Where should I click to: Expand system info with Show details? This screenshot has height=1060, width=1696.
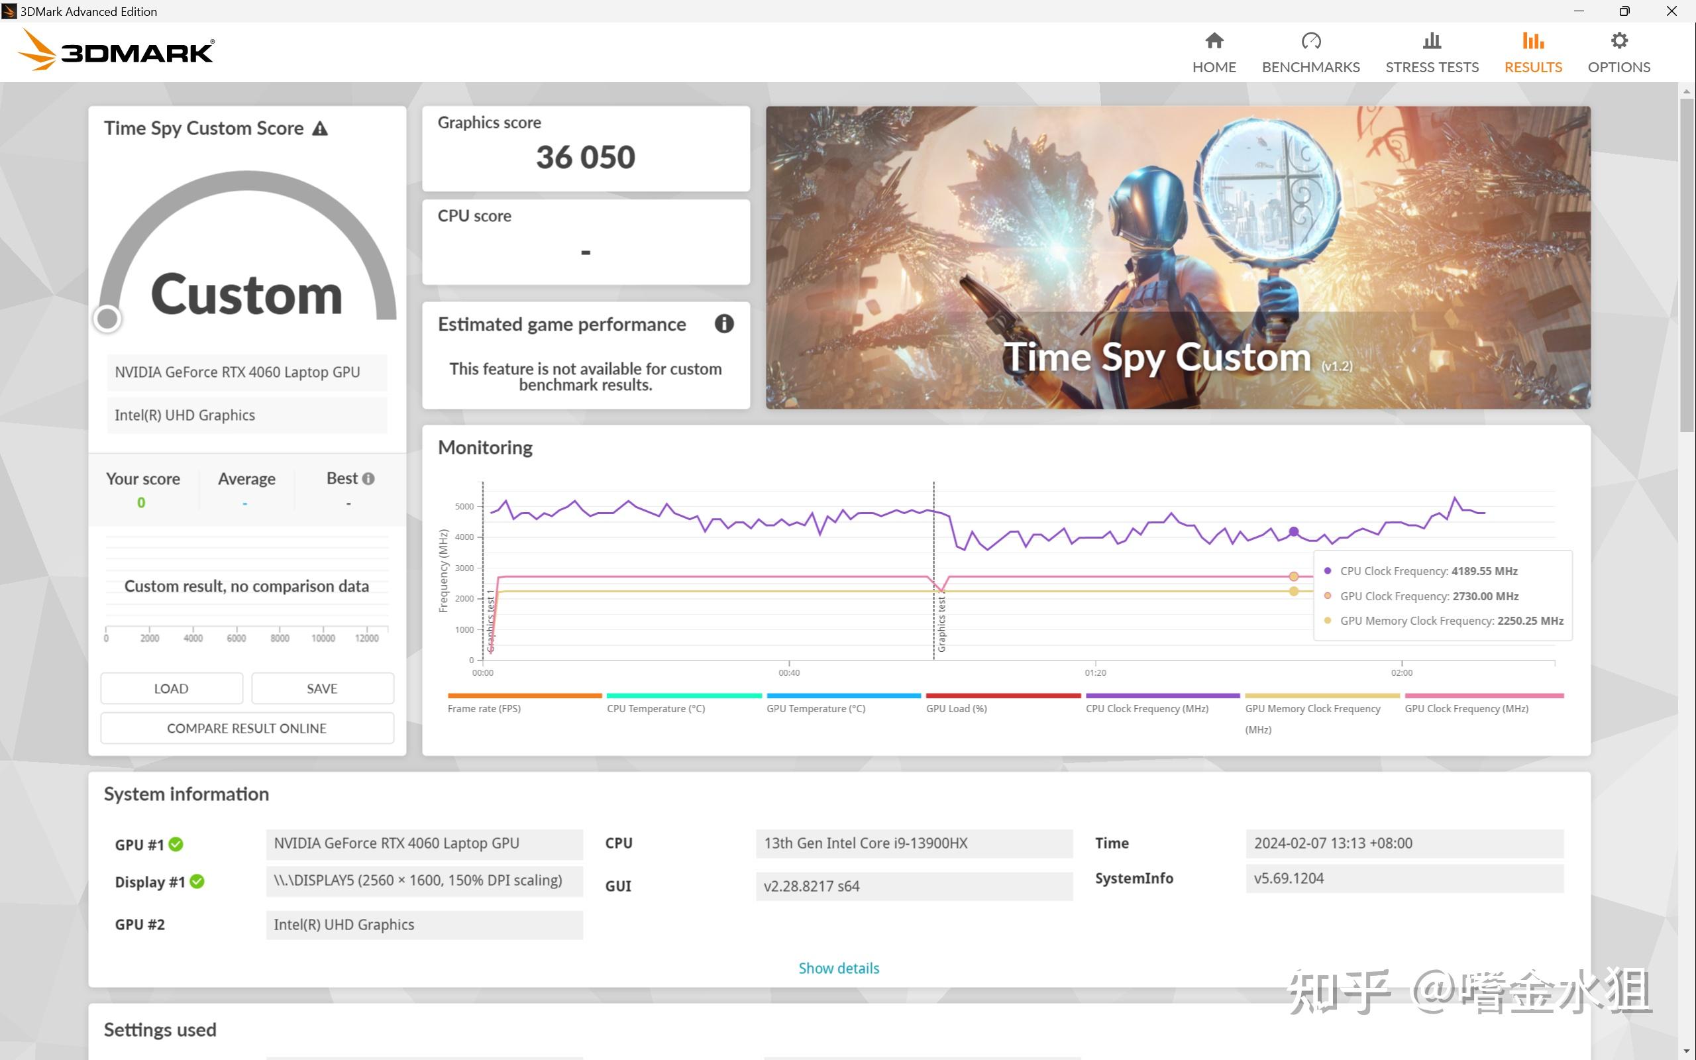click(838, 968)
